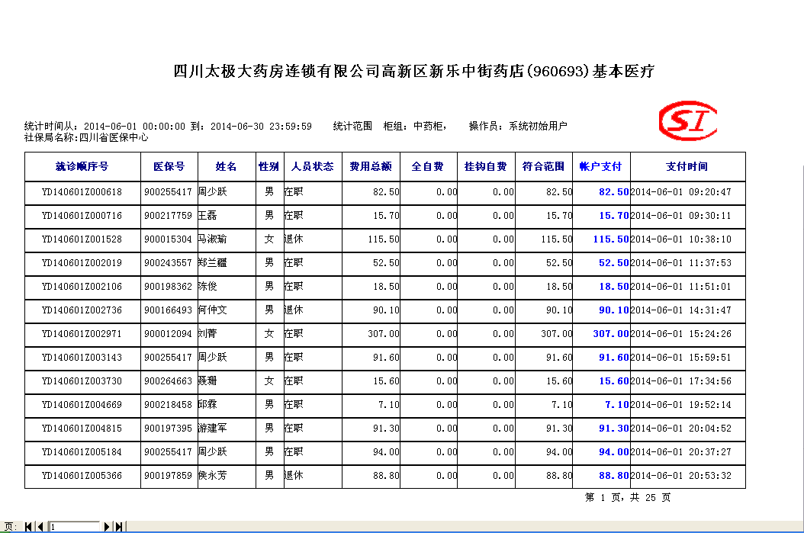Click the 姓名 column header

(x=226, y=166)
